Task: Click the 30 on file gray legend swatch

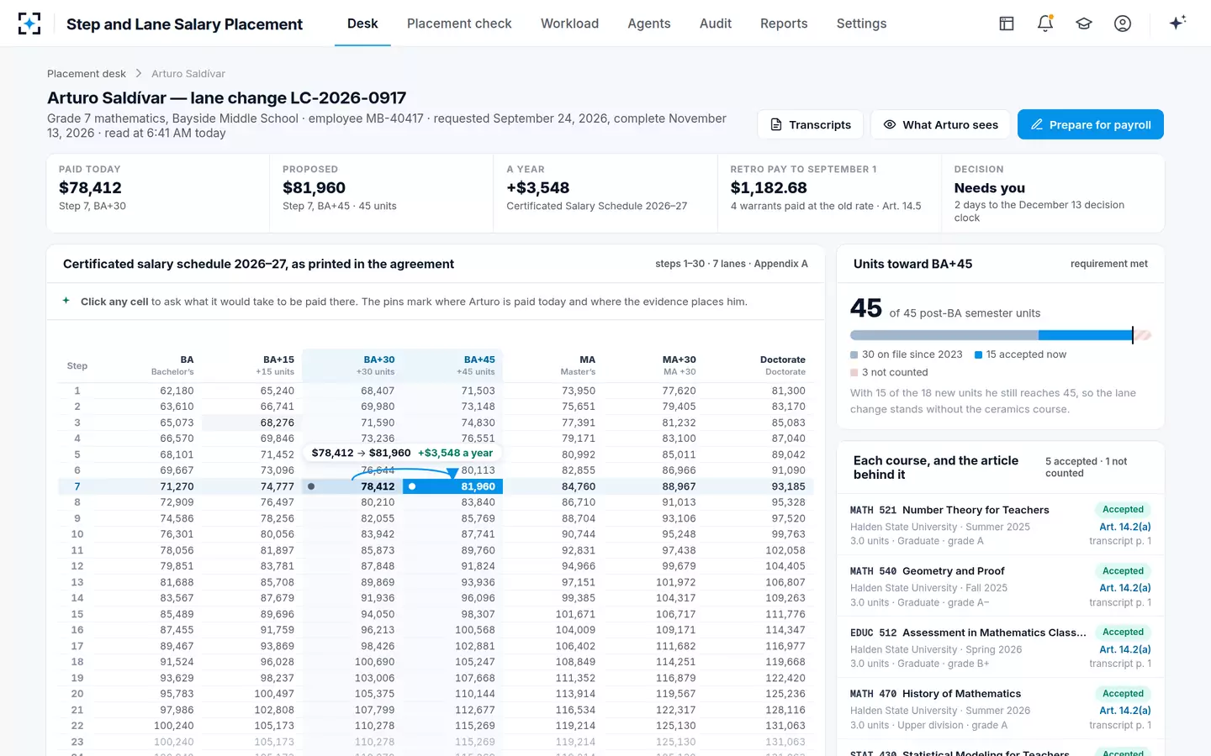Action: coord(854,354)
